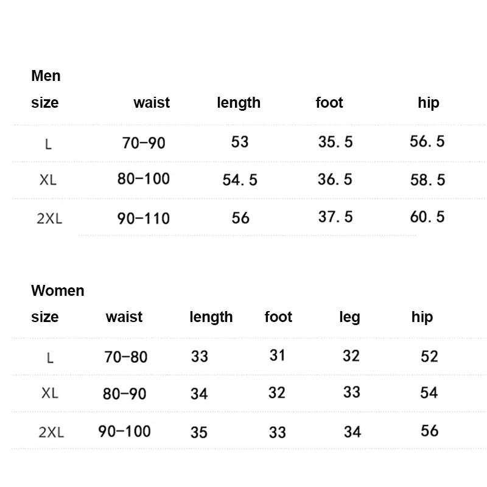This screenshot has width=487, height=487.
Task: Click the Women table XL size label
Action: click(50, 393)
